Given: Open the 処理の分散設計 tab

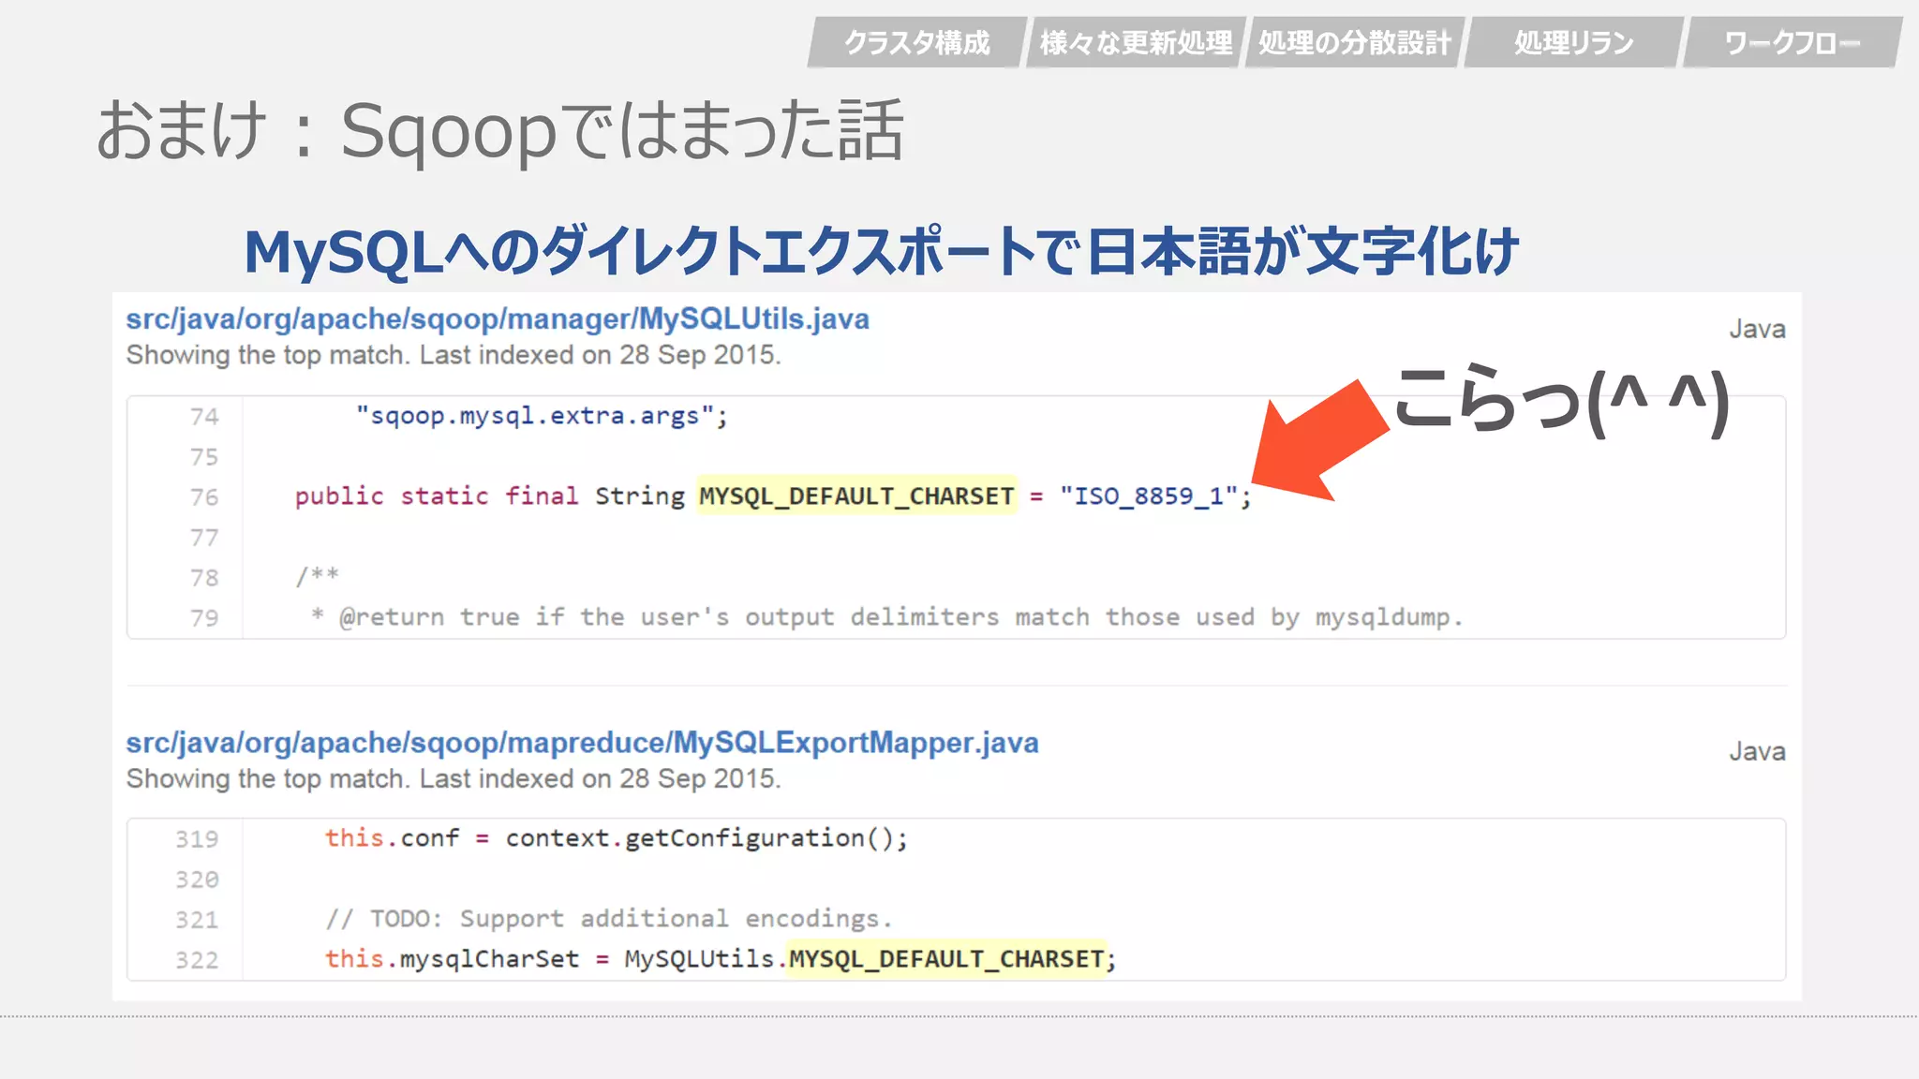Looking at the screenshot, I should coord(1355,42).
